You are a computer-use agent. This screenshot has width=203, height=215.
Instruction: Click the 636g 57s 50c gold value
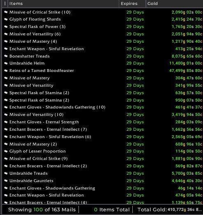[x=189, y=93]
